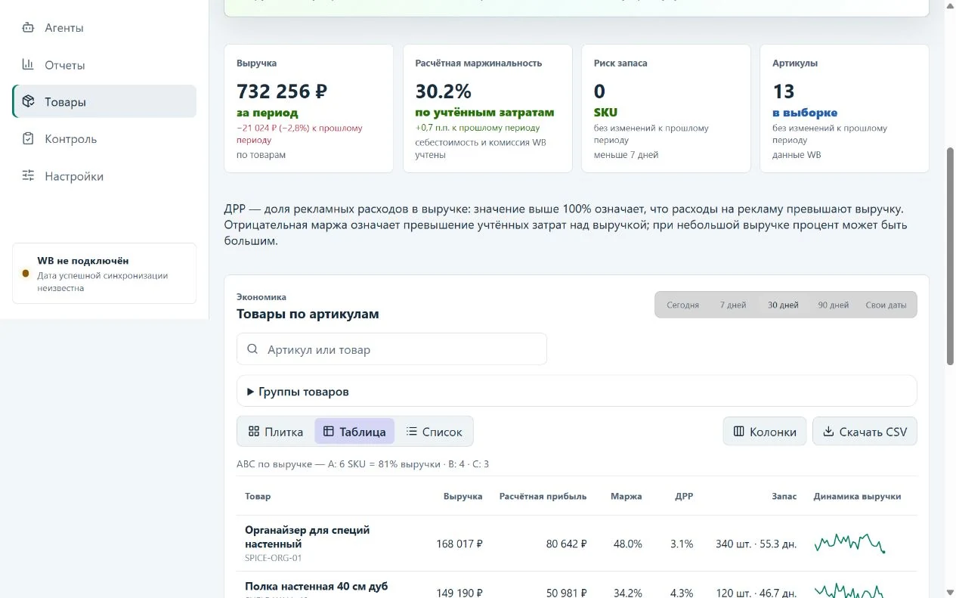
Task: Go to Контроль in the sidebar
Action: pyautogui.click(x=104, y=139)
